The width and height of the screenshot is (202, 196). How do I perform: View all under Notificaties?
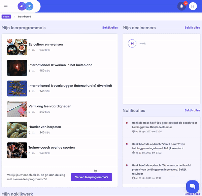click(x=192, y=110)
